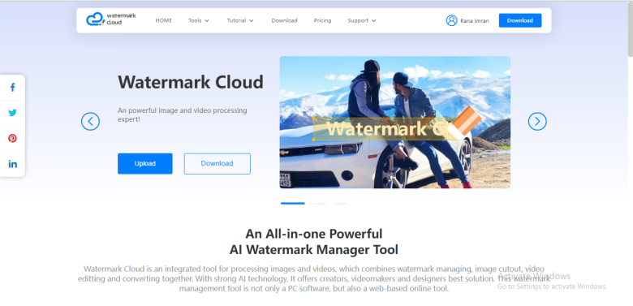Open the user profile avatar icon
This screenshot has width=633, height=306.
(x=451, y=20)
